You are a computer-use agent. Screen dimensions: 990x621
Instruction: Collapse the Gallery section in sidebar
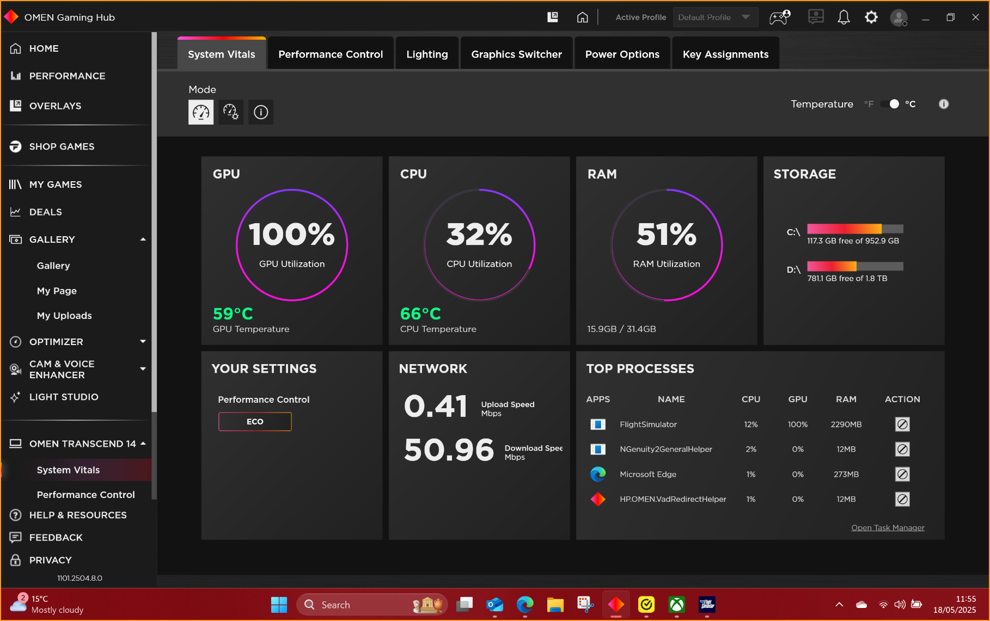[143, 239]
